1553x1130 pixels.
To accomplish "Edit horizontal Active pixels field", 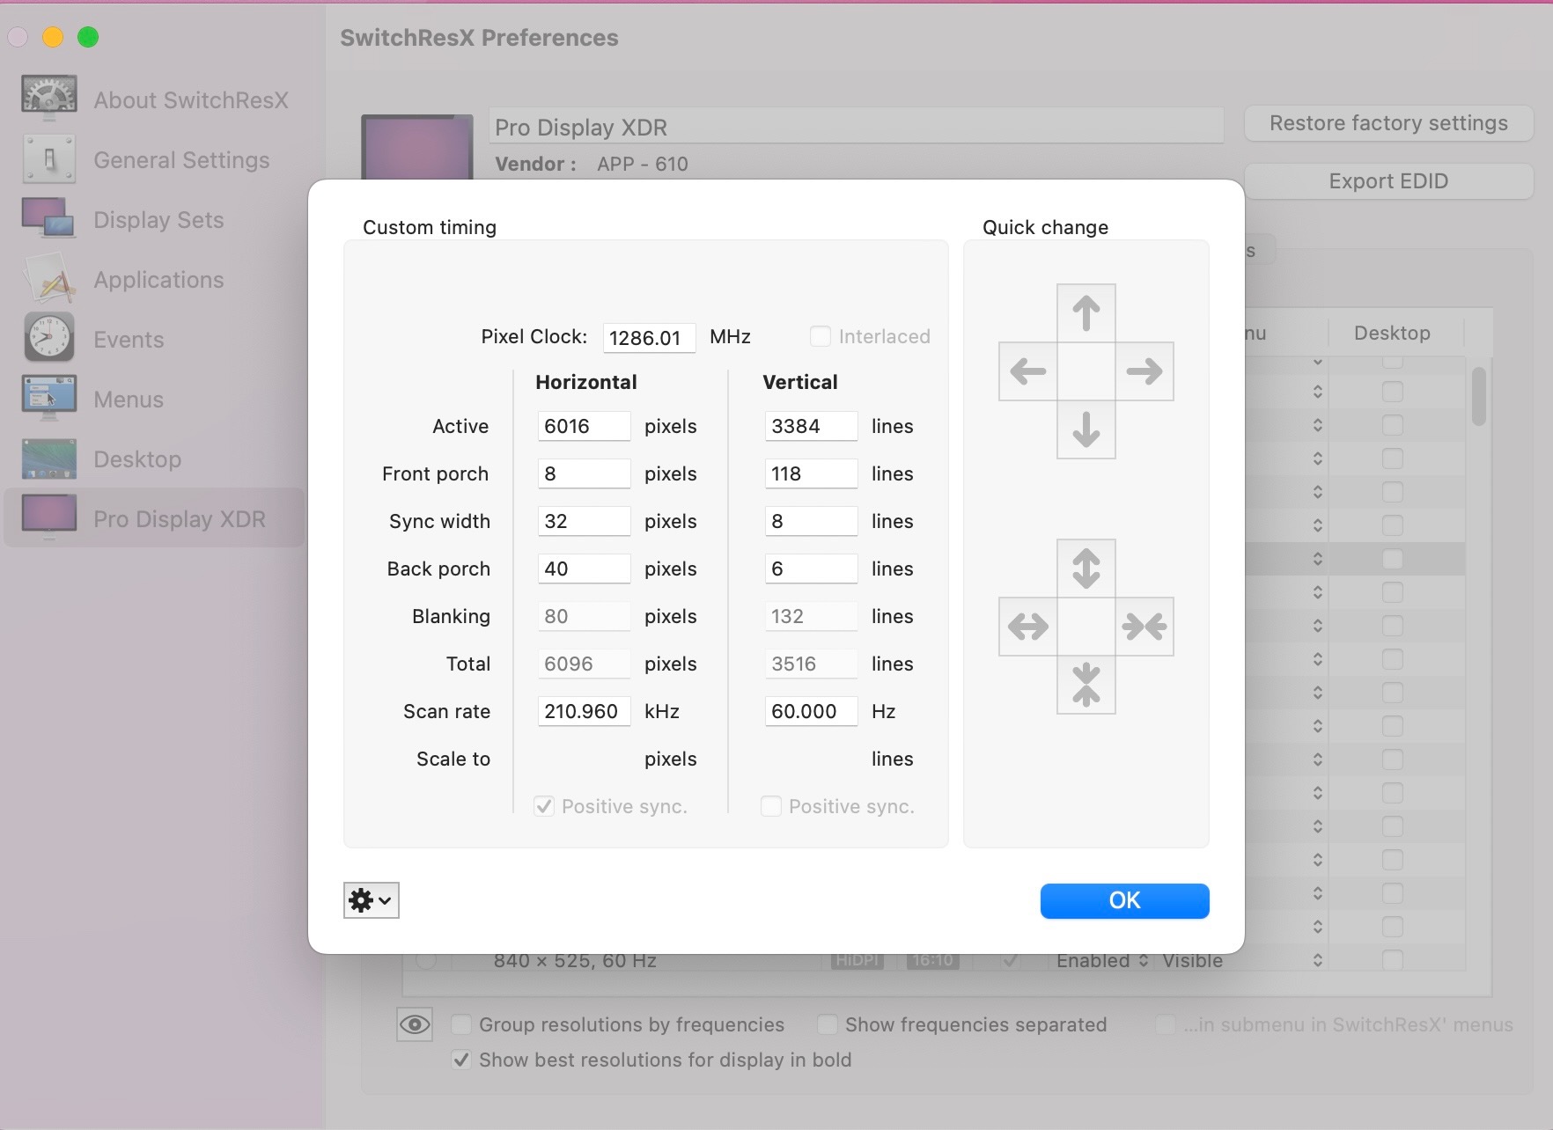I will (x=584, y=426).
